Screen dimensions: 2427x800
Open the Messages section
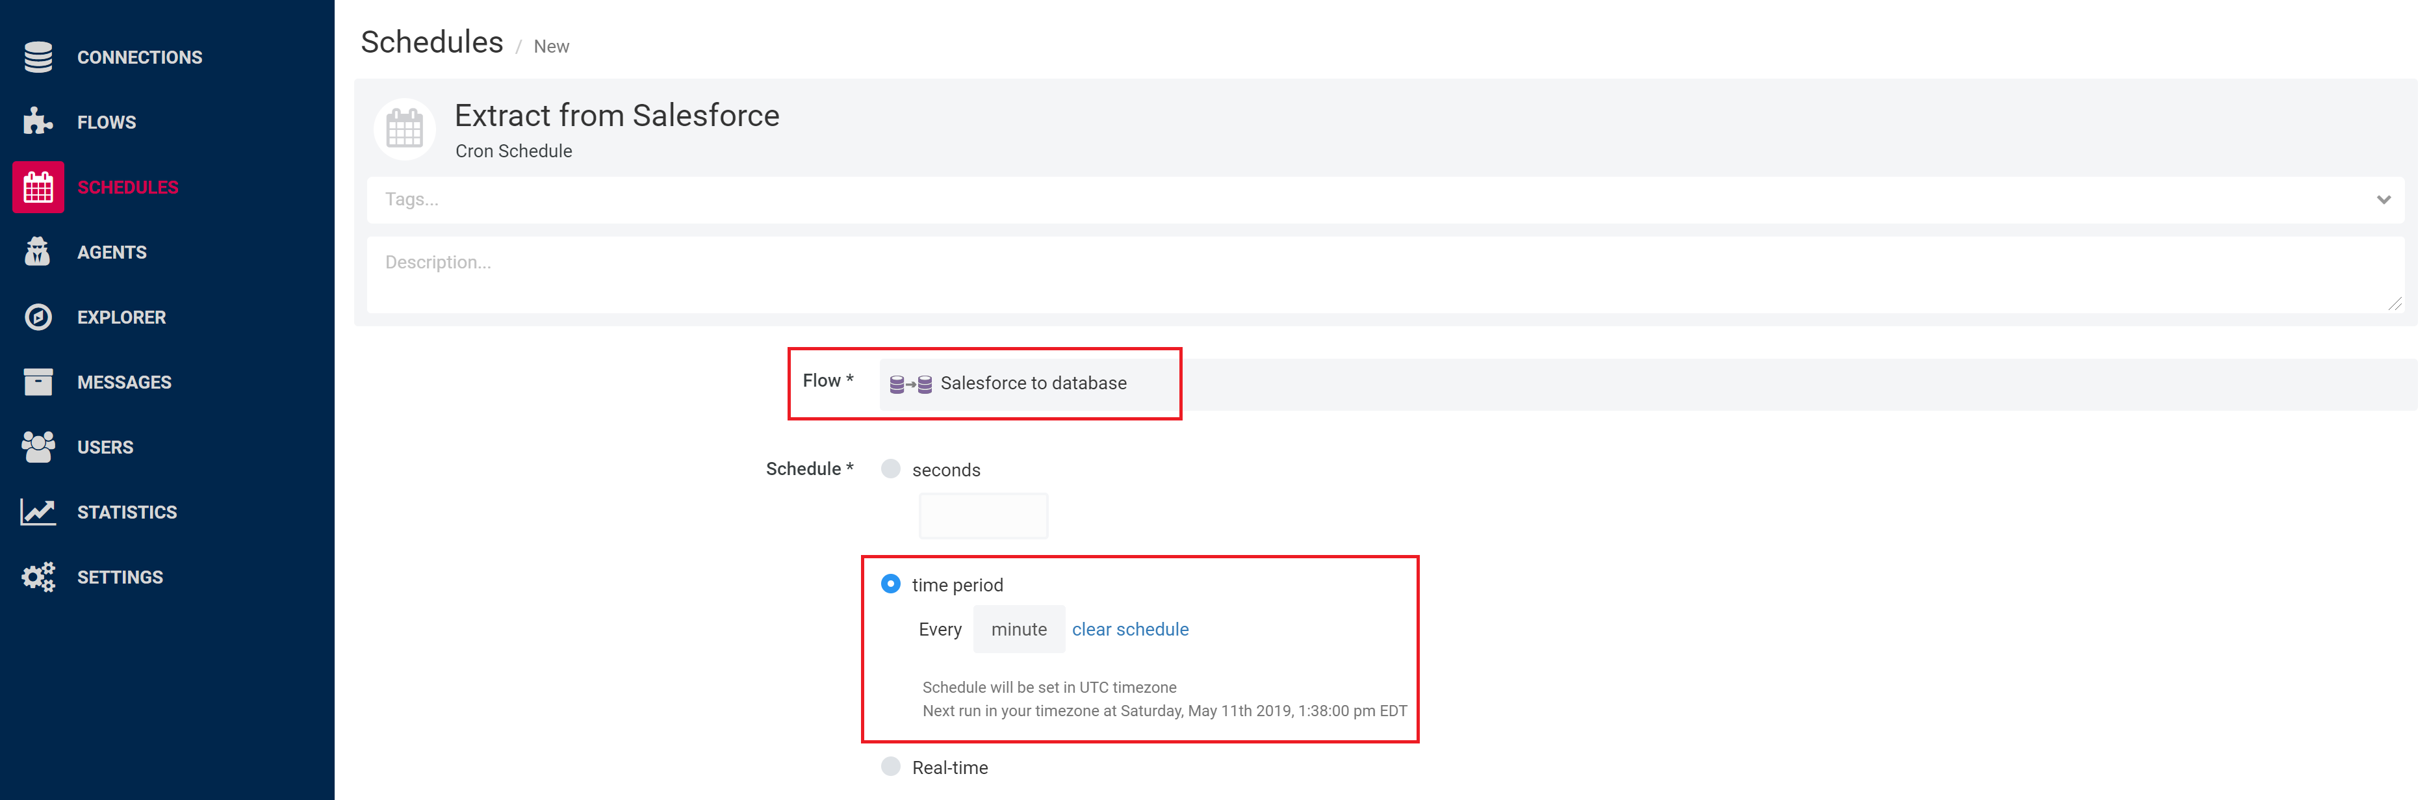[x=124, y=383]
